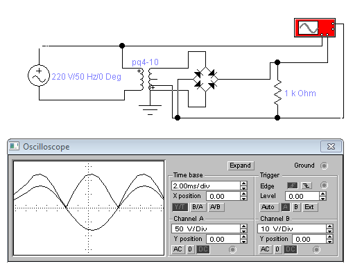Select the AC voltage source symbol

point(39,75)
